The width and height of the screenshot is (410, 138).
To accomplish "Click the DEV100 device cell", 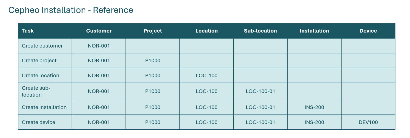I will (368, 122).
